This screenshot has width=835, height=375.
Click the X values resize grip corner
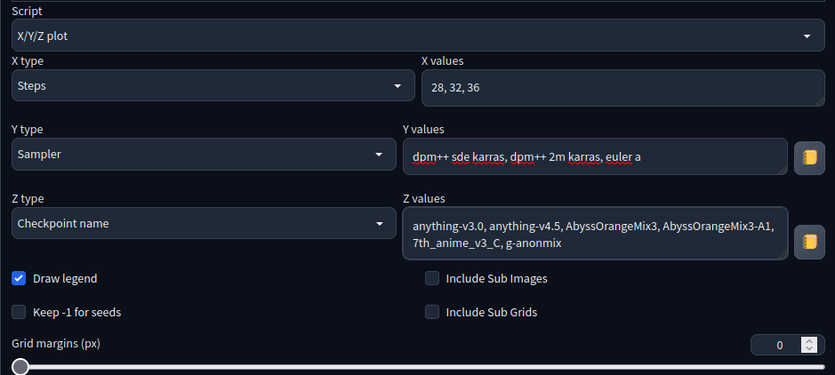tap(820, 101)
